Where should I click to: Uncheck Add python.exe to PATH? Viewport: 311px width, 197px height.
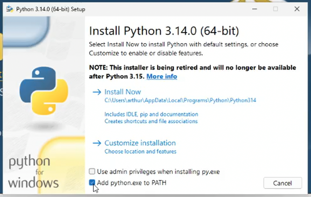(92, 183)
